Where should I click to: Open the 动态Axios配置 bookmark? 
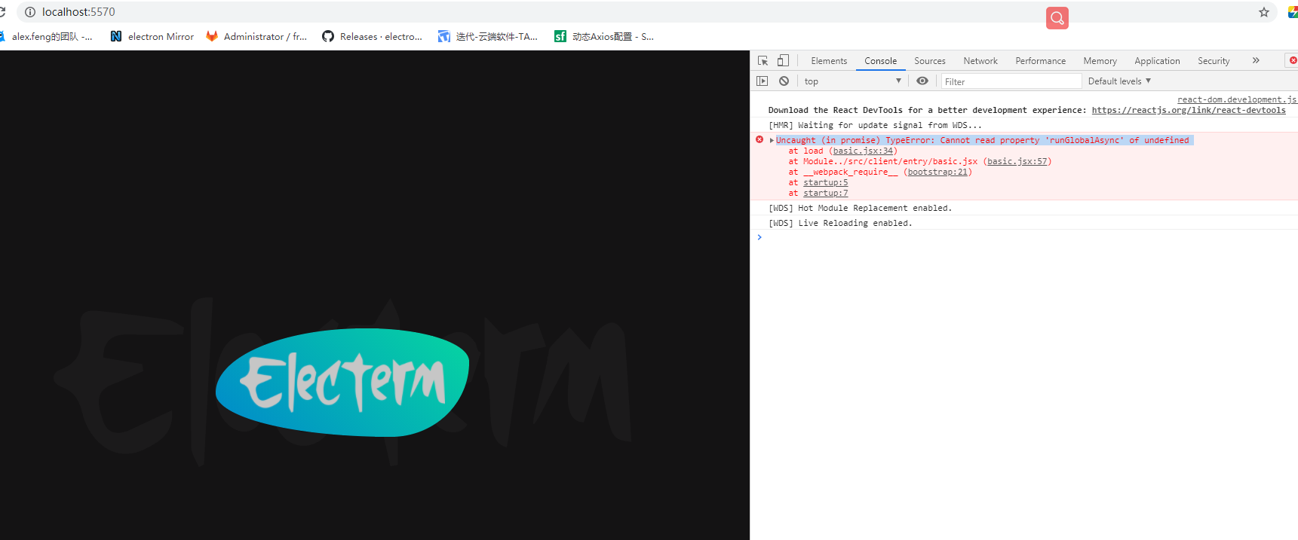(x=604, y=36)
